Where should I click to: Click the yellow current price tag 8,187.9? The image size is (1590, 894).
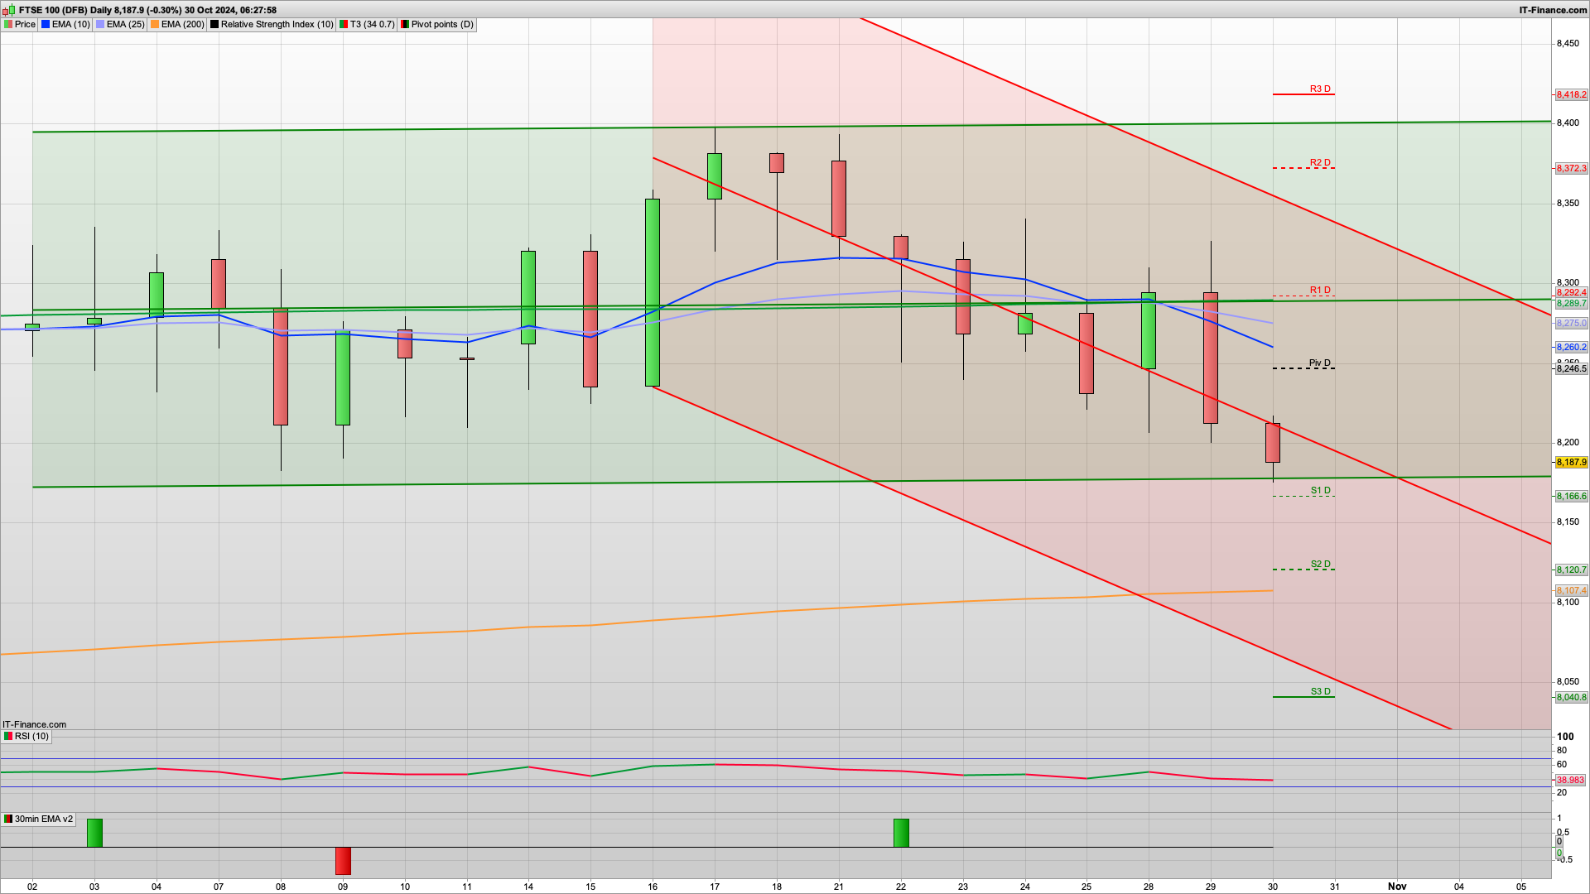click(1571, 462)
